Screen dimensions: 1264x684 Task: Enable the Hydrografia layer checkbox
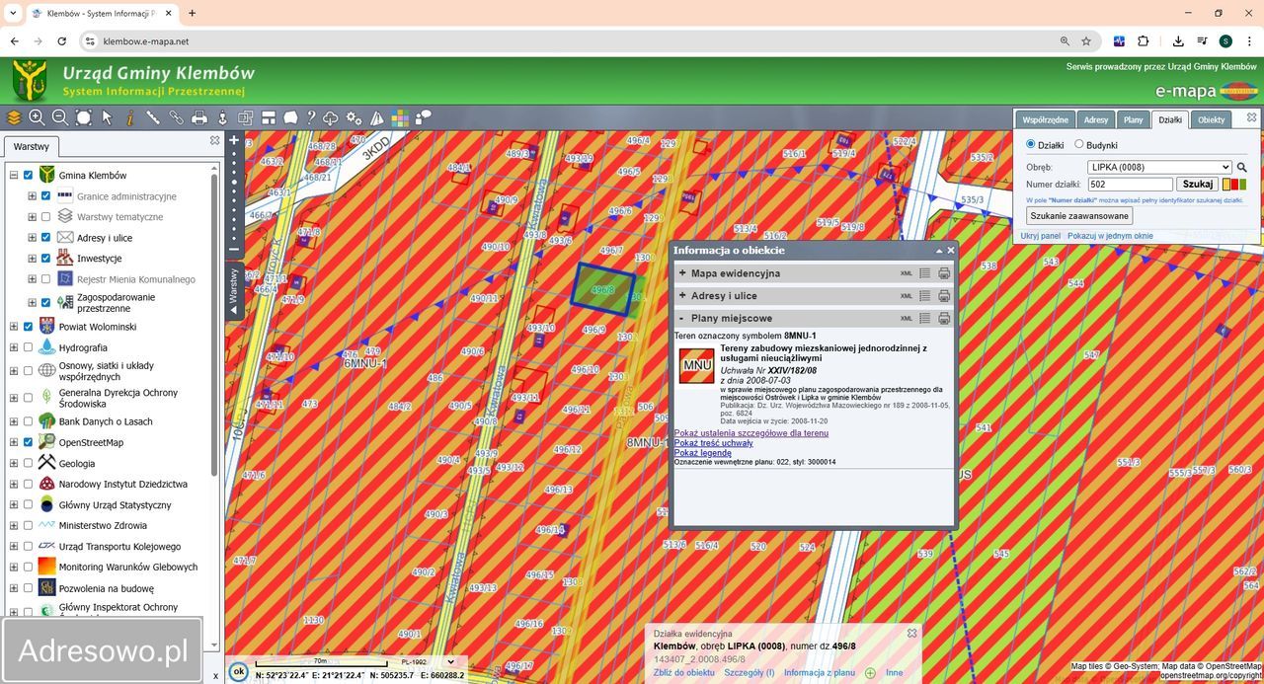[28, 347]
